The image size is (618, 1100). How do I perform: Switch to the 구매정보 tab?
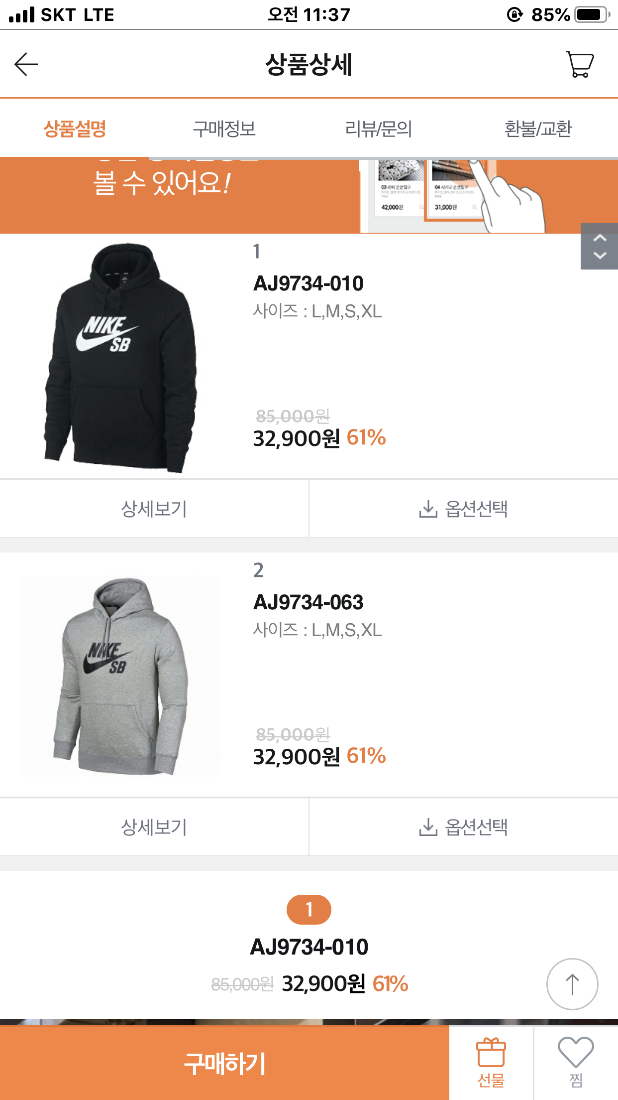pyautogui.click(x=224, y=129)
